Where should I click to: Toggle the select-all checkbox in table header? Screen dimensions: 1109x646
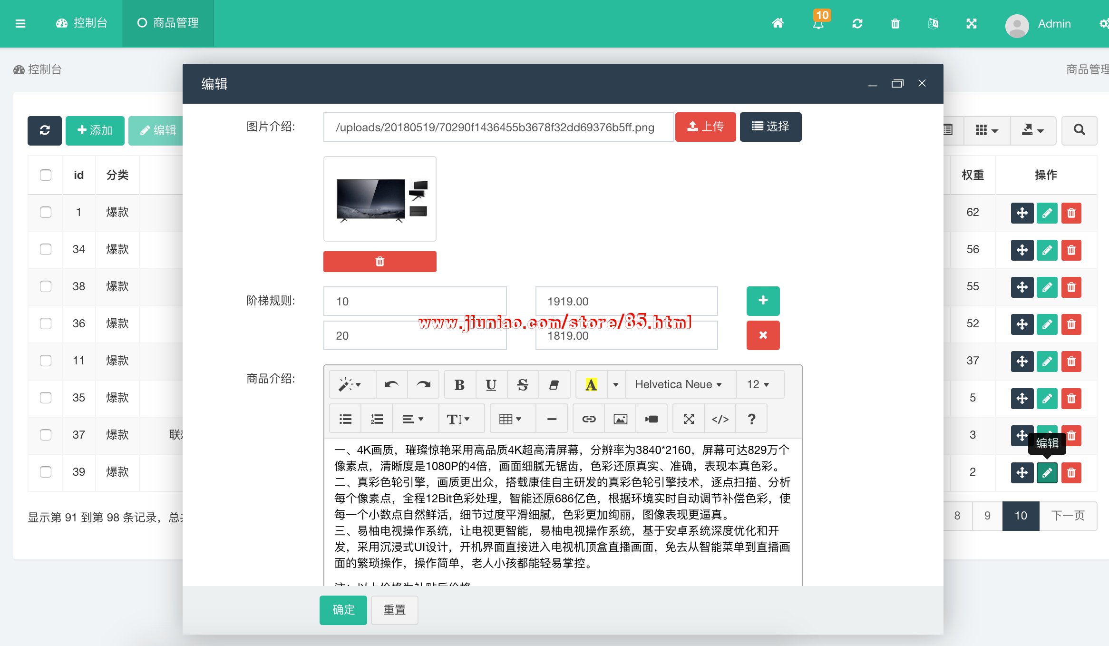point(46,175)
